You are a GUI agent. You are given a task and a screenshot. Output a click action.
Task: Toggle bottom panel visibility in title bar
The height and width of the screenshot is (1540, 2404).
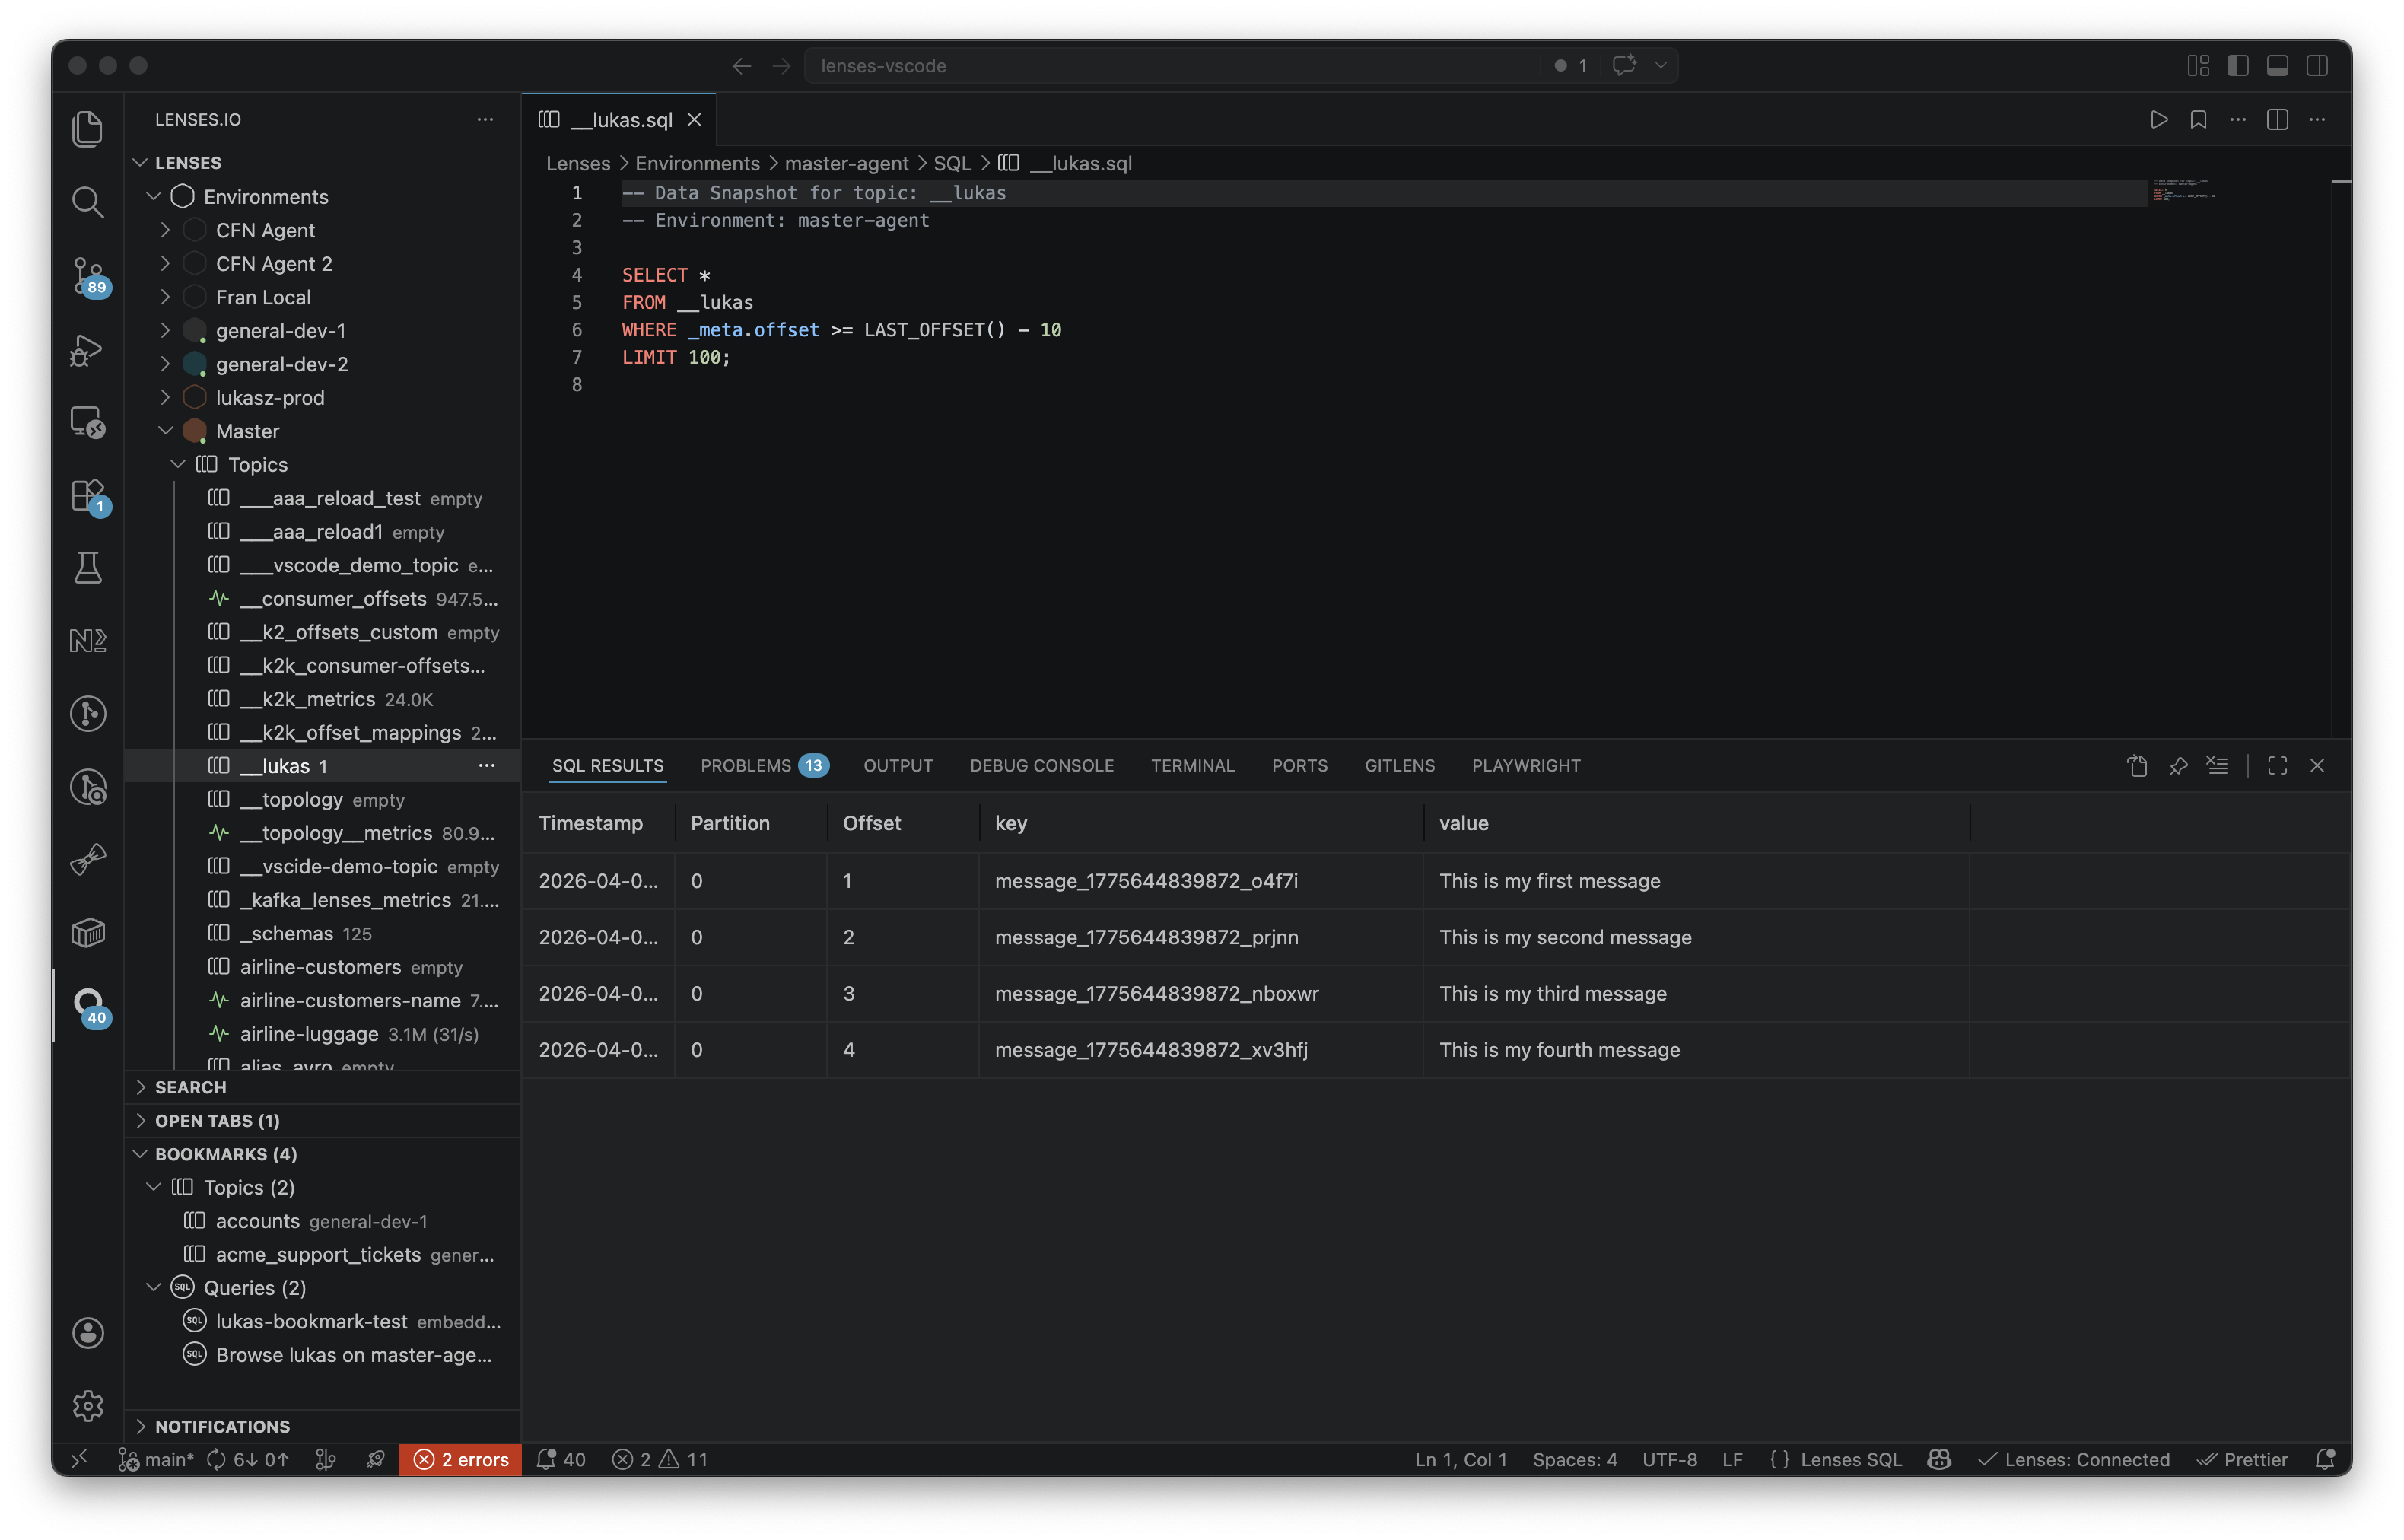(2277, 65)
